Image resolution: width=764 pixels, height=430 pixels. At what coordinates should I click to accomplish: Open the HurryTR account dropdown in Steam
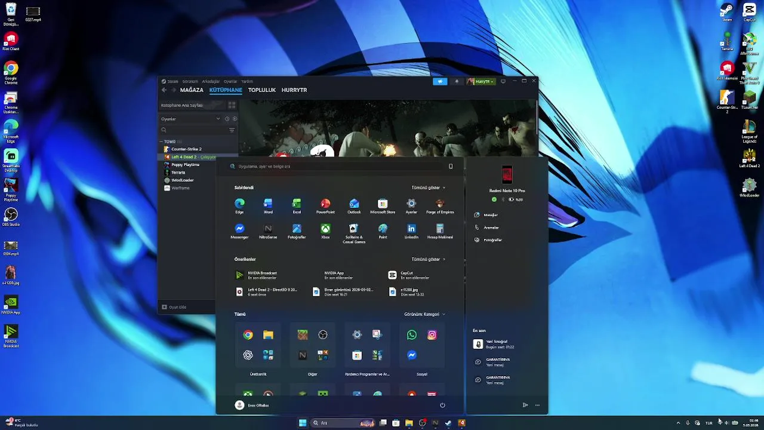pyautogui.click(x=481, y=81)
